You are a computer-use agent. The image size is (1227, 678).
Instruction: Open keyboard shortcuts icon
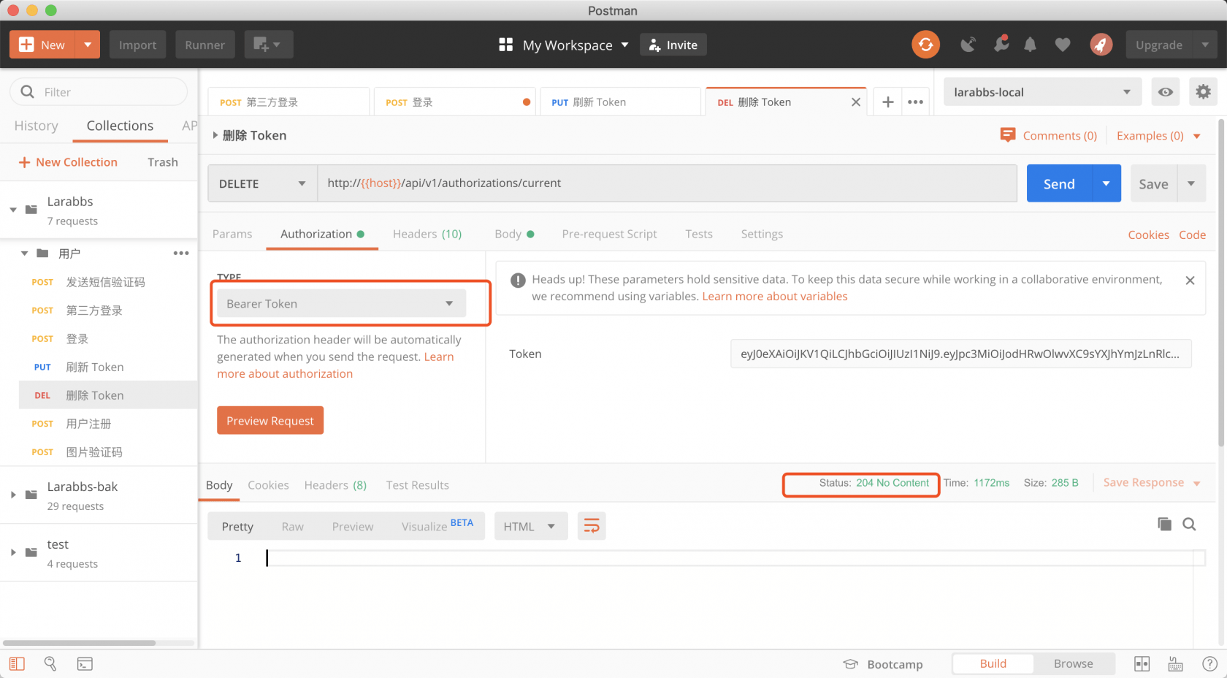pyautogui.click(x=1175, y=663)
